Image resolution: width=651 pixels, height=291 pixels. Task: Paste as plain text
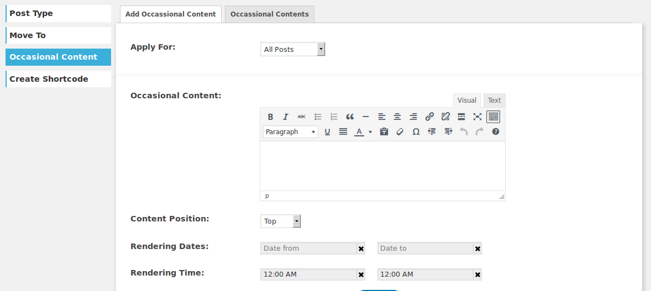tap(384, 131)
